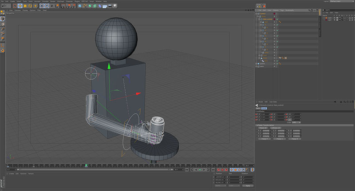Switch to the Basic tab in Attribute Manager
355x191 pixels.
pyautogui.click(x=258, y=108)
